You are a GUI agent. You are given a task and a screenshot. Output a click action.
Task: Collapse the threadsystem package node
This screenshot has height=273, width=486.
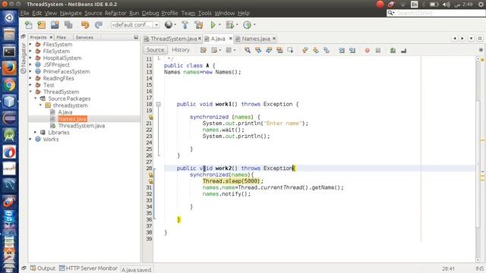[x=40, y=105]
